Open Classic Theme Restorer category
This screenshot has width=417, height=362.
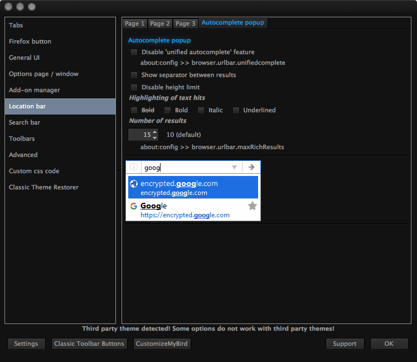click(60, 187)
